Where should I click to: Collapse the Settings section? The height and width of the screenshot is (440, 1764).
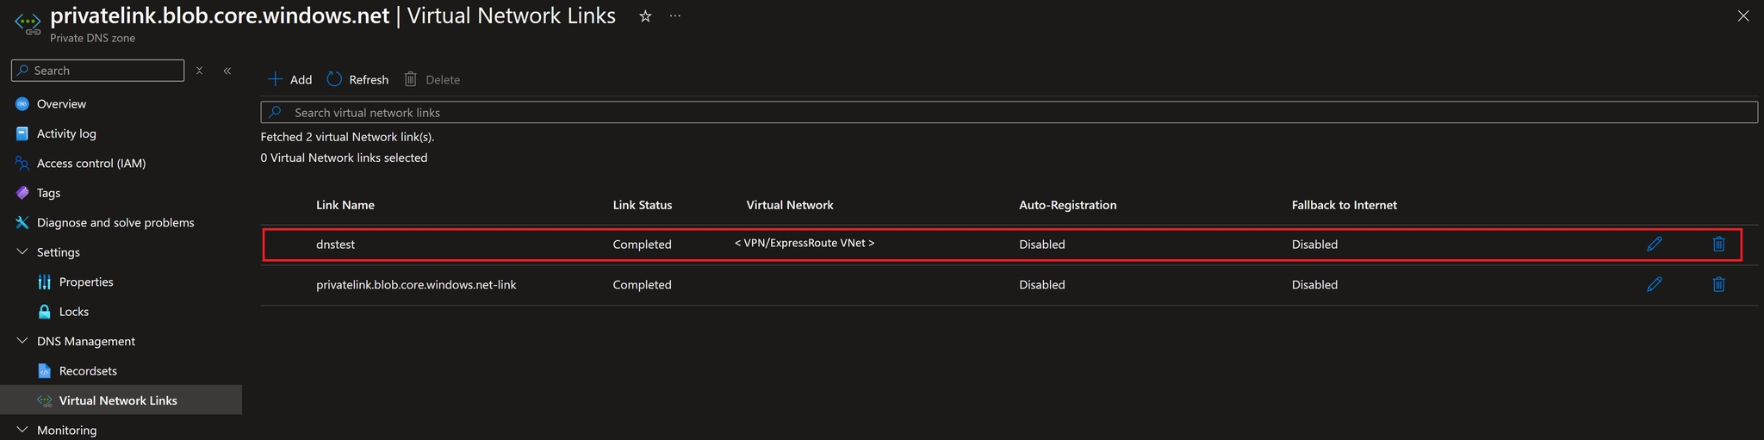tap(22, 252)
